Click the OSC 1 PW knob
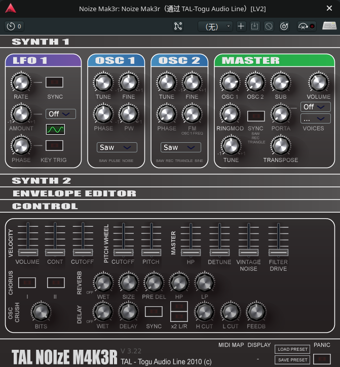This screenshot has width=340, height=367. click(129, 114)
